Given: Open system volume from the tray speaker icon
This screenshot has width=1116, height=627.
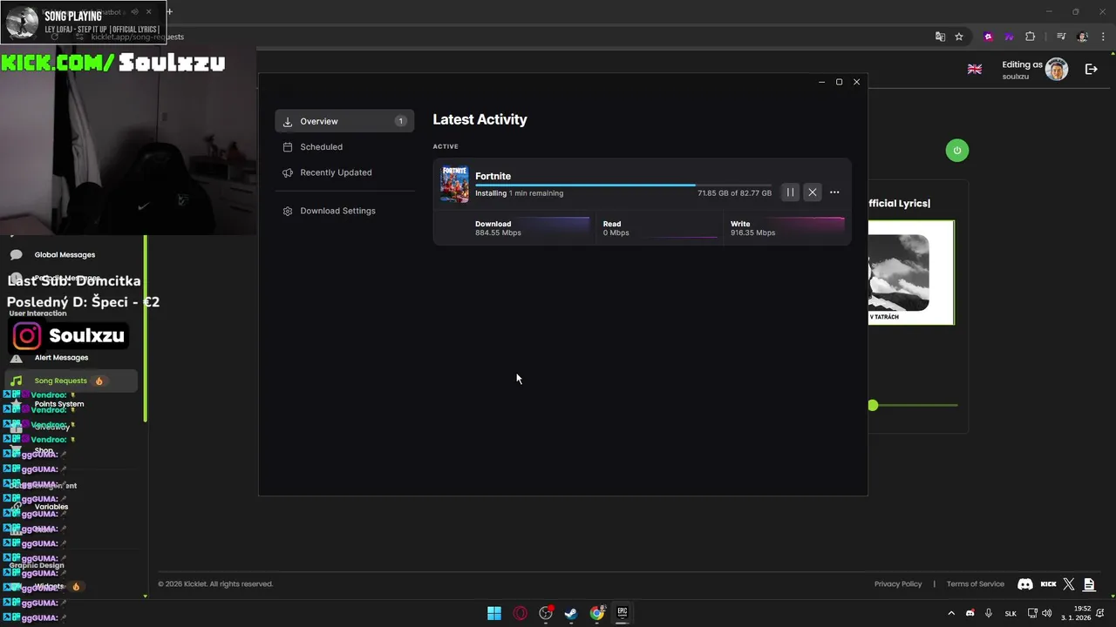Looking at the screenshot, I should pyautogui.click(x=1047, y=613).
